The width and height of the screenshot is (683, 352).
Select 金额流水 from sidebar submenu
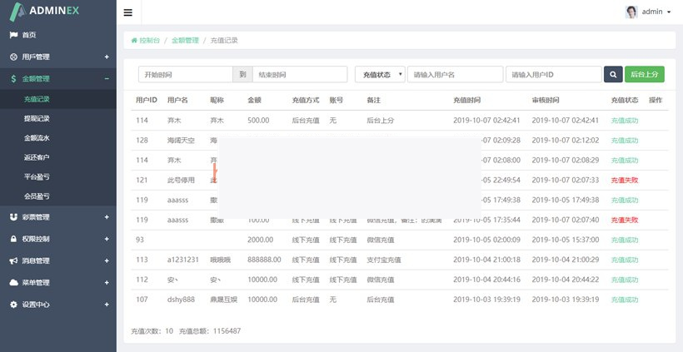click(37, 137)
